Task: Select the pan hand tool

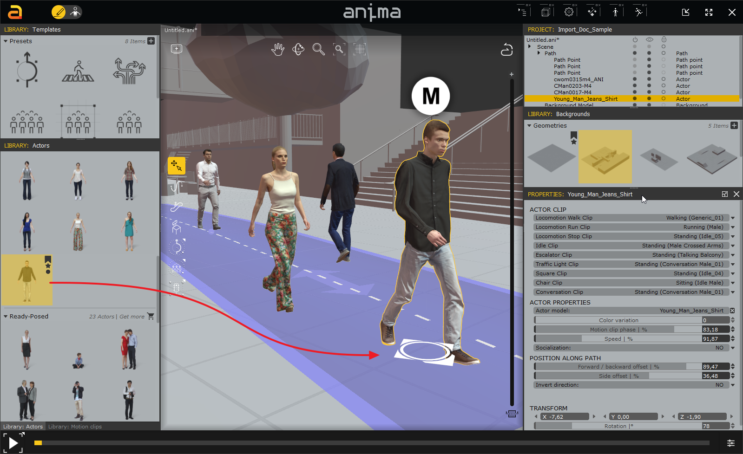Action: [x=278, y=49]
